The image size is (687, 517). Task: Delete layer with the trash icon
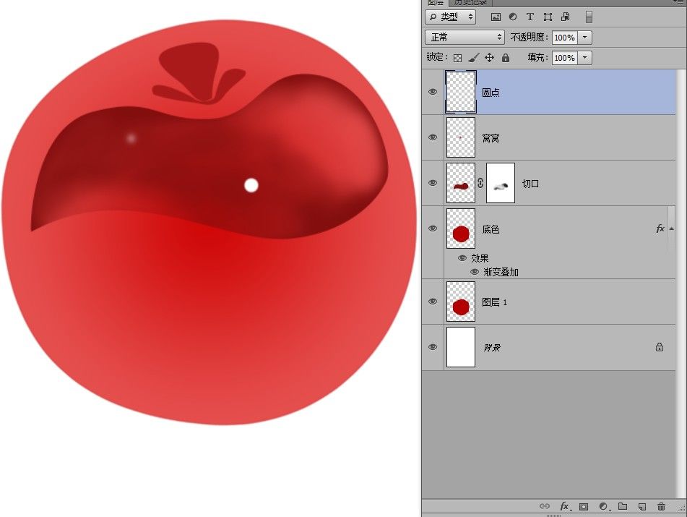coord(662,506)
